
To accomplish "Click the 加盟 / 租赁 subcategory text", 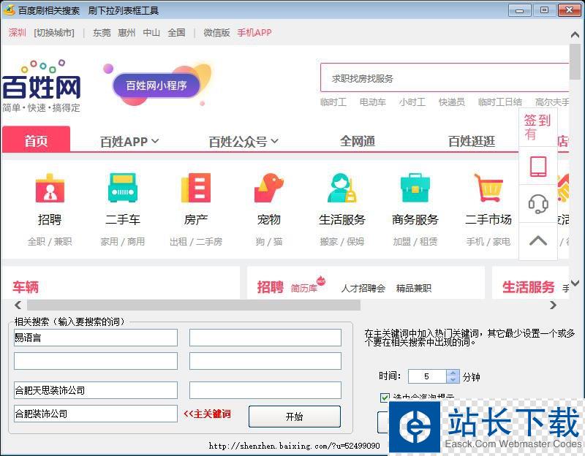I will click(x=415, y=242).
